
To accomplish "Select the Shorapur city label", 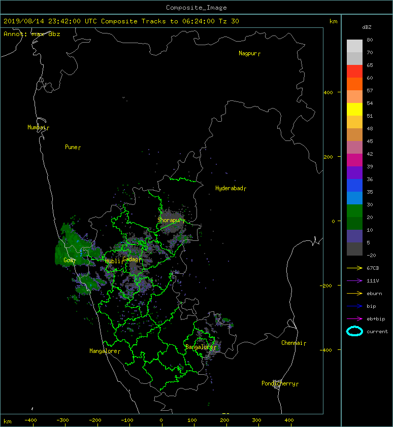I will [171, 220].
